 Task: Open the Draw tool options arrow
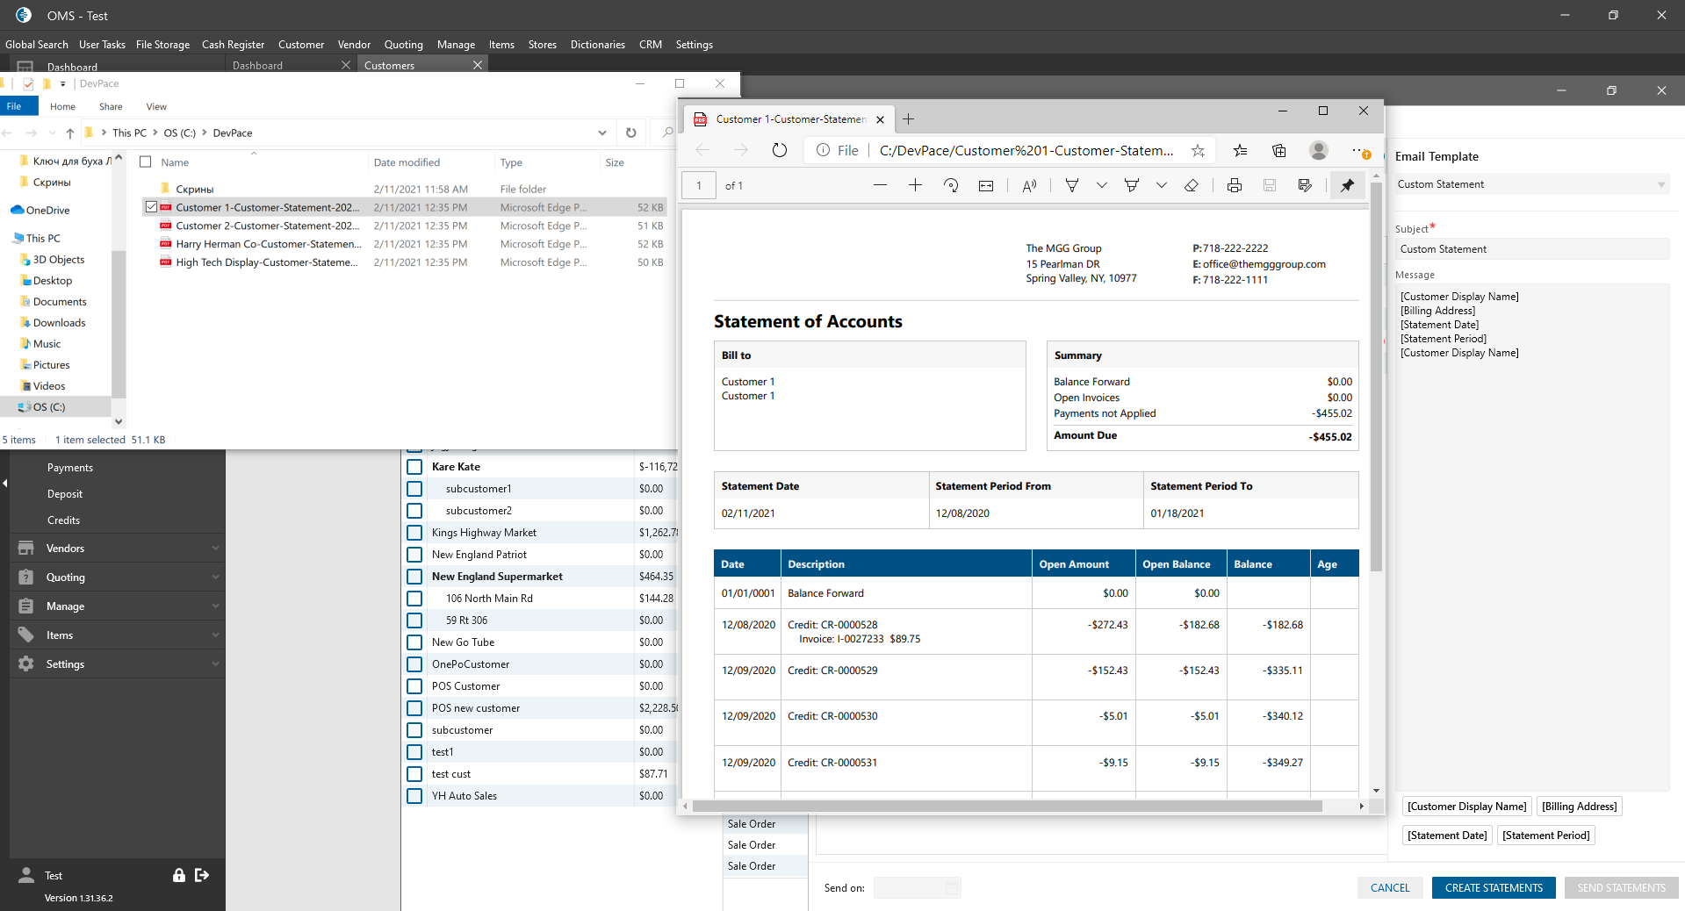[1101, 185]
